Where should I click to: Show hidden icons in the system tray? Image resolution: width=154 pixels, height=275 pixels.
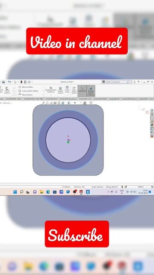coord(108,192)
